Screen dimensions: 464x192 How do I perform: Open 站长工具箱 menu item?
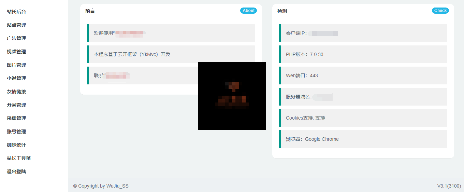click(x=19, y=158)
